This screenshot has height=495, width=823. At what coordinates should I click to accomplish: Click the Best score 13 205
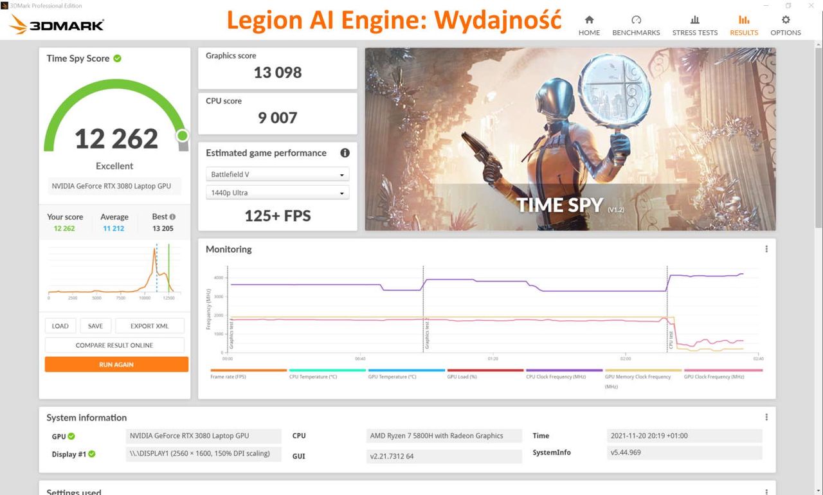[x=163, y=228]
